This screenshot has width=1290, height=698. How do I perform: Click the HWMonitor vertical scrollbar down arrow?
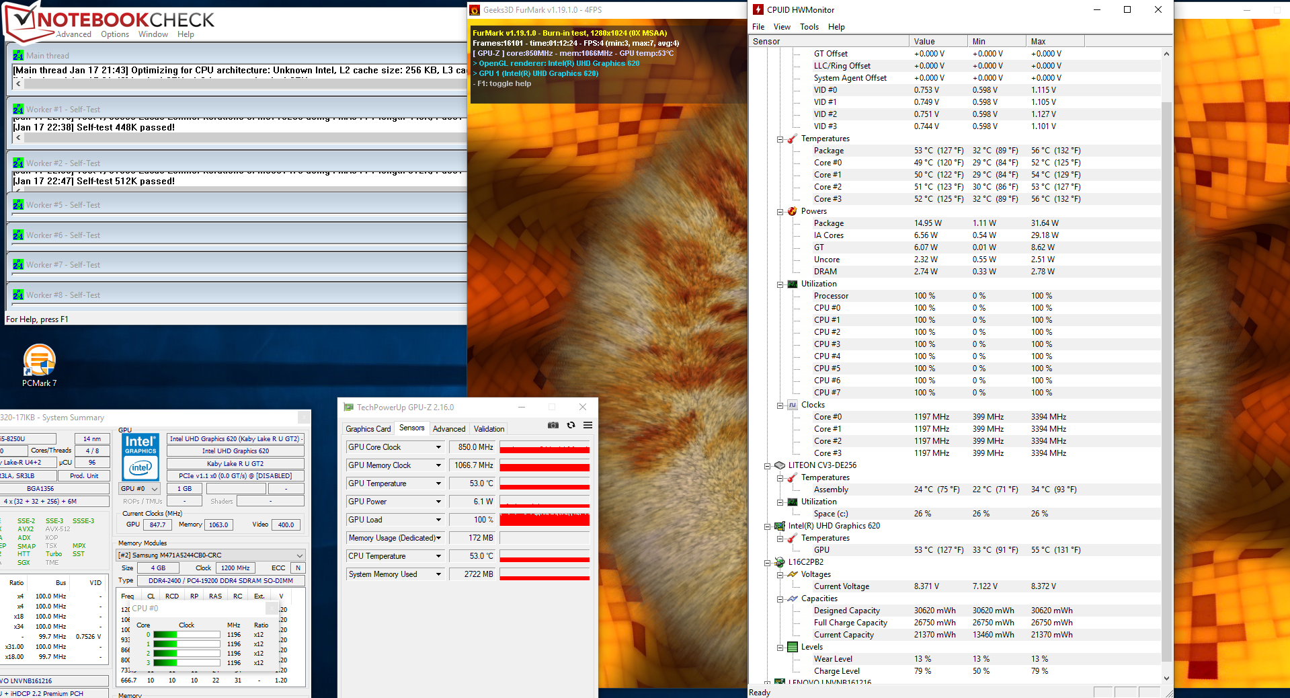pos(1166,678)
